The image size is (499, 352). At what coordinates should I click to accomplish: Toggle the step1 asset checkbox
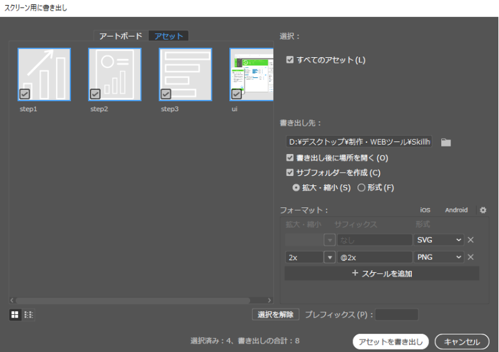click(x=25, y=94)
